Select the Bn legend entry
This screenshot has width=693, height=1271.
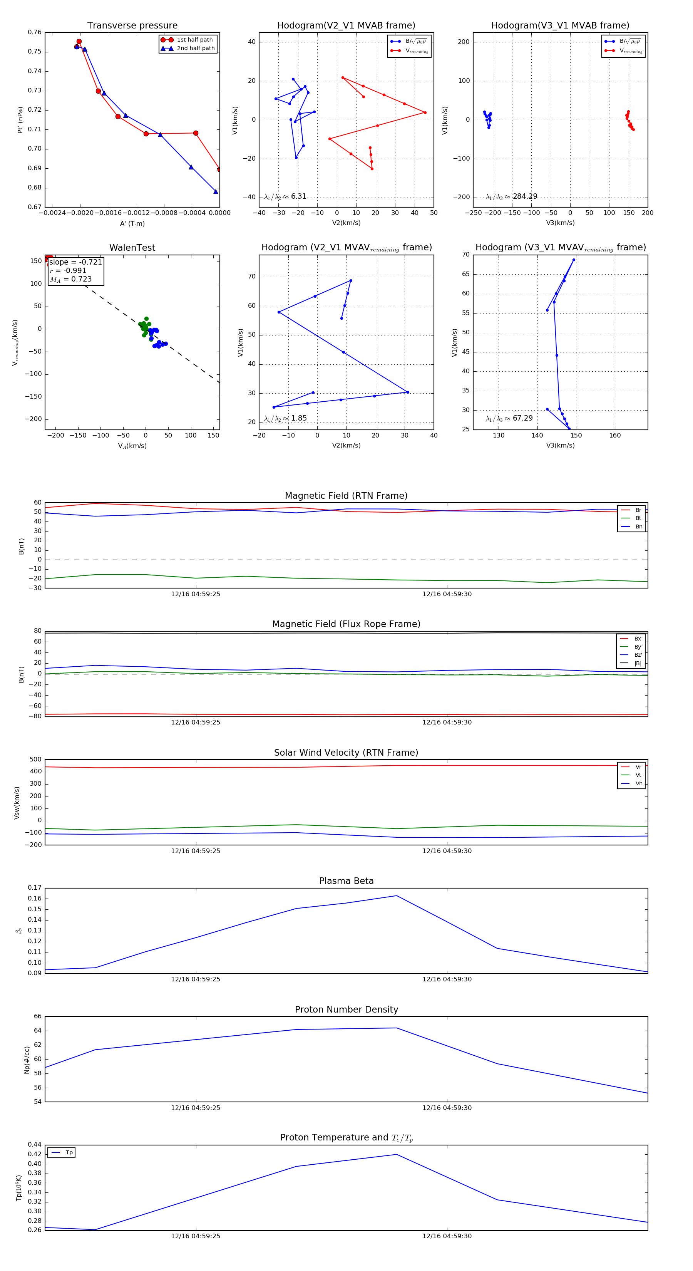pos(631,527)
